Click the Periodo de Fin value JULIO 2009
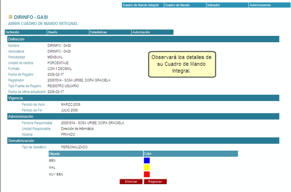291x192 pixels. click(69, 110)
